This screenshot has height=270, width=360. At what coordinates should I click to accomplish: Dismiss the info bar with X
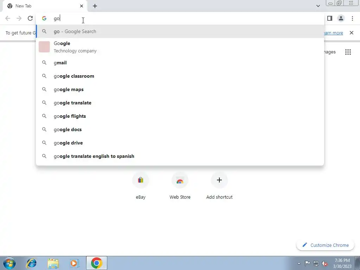click(351, 33)
